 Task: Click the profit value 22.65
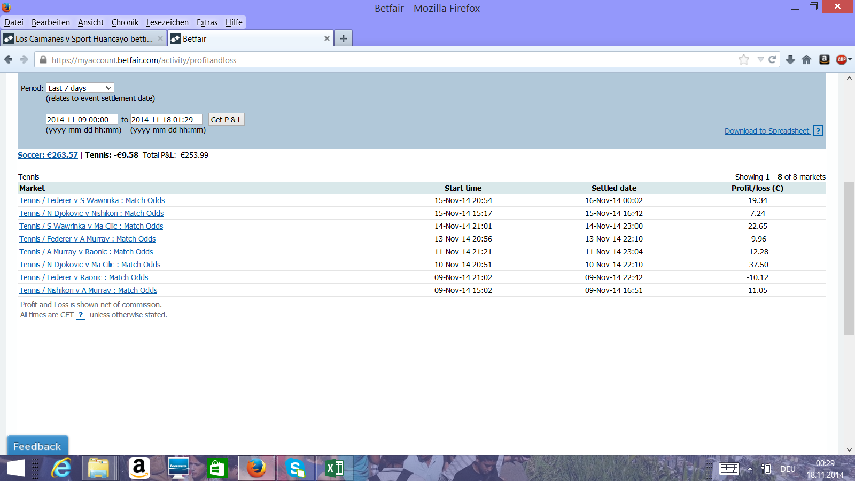757,226
